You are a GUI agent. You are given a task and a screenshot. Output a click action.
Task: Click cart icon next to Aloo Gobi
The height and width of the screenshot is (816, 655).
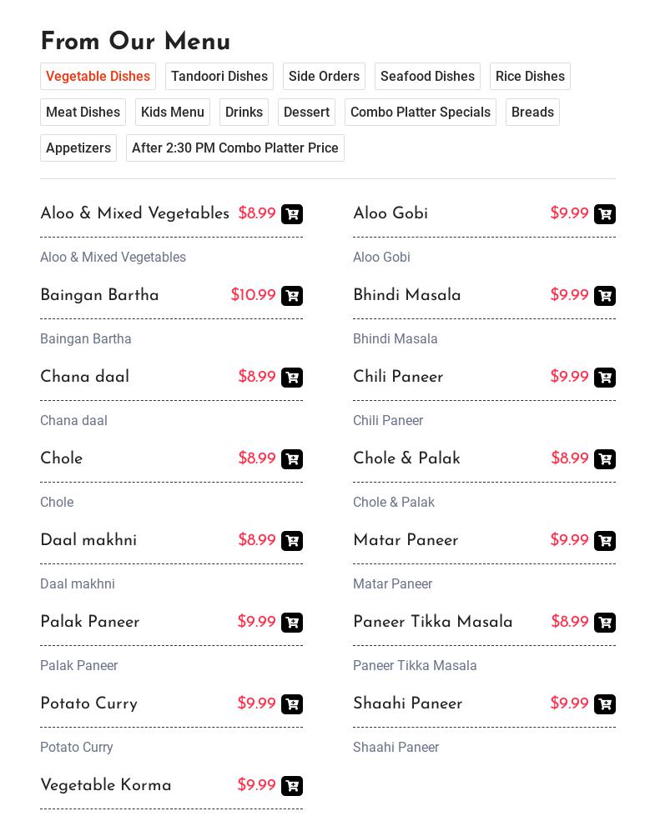point(604,214)
